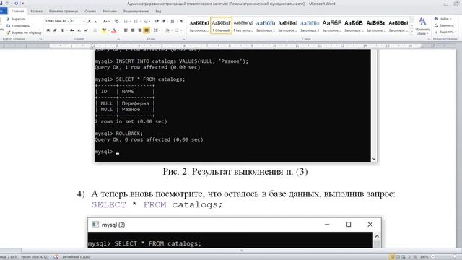
Task: Start a numbered list
Action: click(x=136, y=21)
